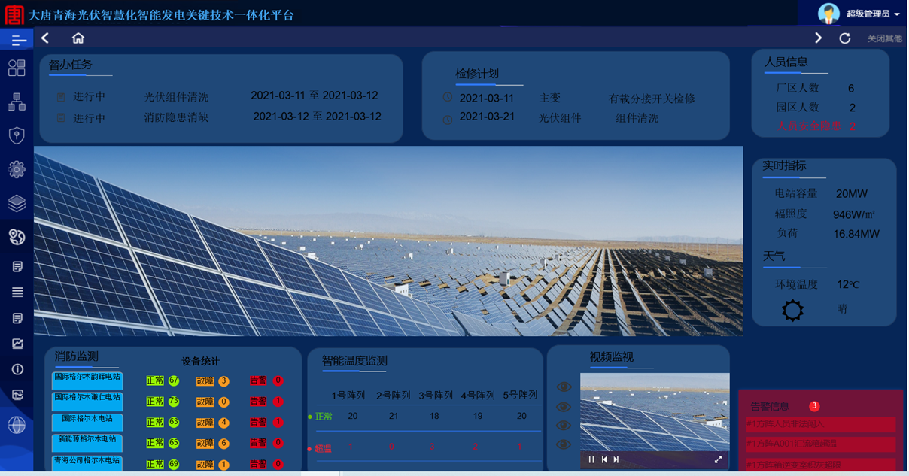Viewport: 909px width, 476px height.
Task: Toggle the first eye icon in 视频监视
Action: pyautogui.click(x=564, y=387)
